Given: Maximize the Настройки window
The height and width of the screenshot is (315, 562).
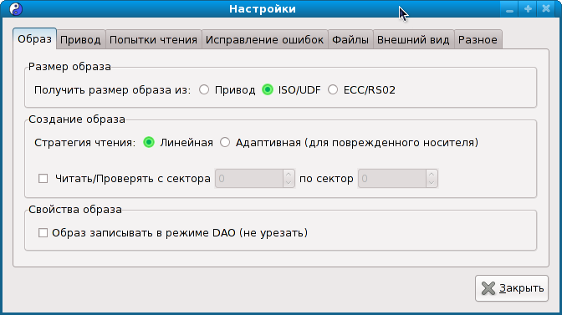Looking at the screenshot, I should (x=528, y=9).
